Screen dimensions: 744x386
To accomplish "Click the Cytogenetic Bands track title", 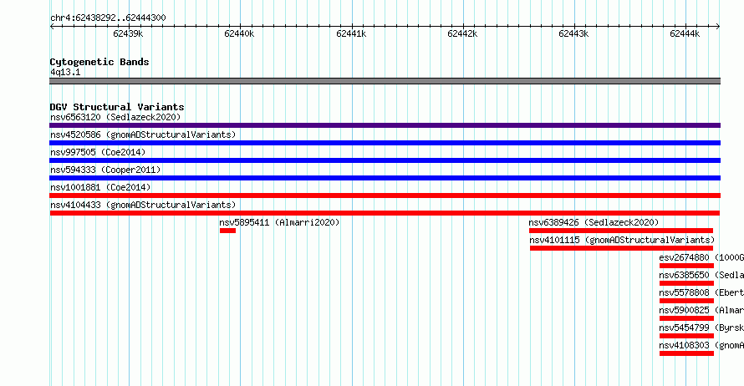I will (x=99, y=62).
